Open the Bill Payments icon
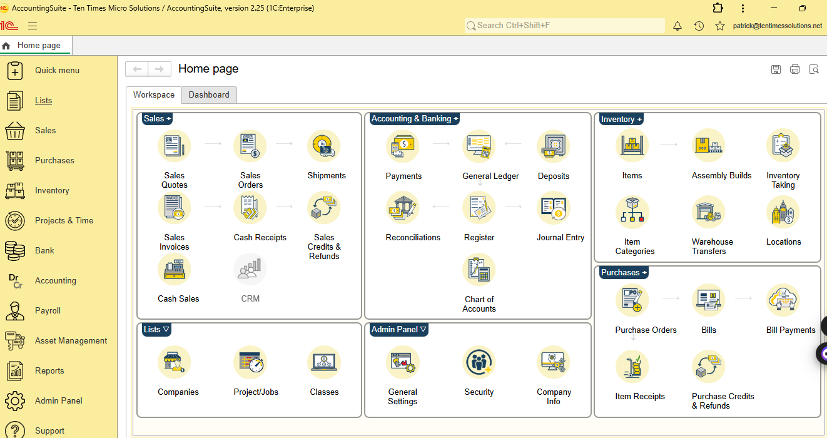 click(x=783, y=300)
